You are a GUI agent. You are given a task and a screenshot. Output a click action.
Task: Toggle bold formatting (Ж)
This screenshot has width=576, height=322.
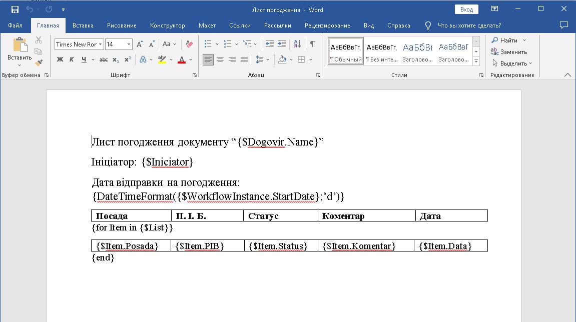(60, 59)
